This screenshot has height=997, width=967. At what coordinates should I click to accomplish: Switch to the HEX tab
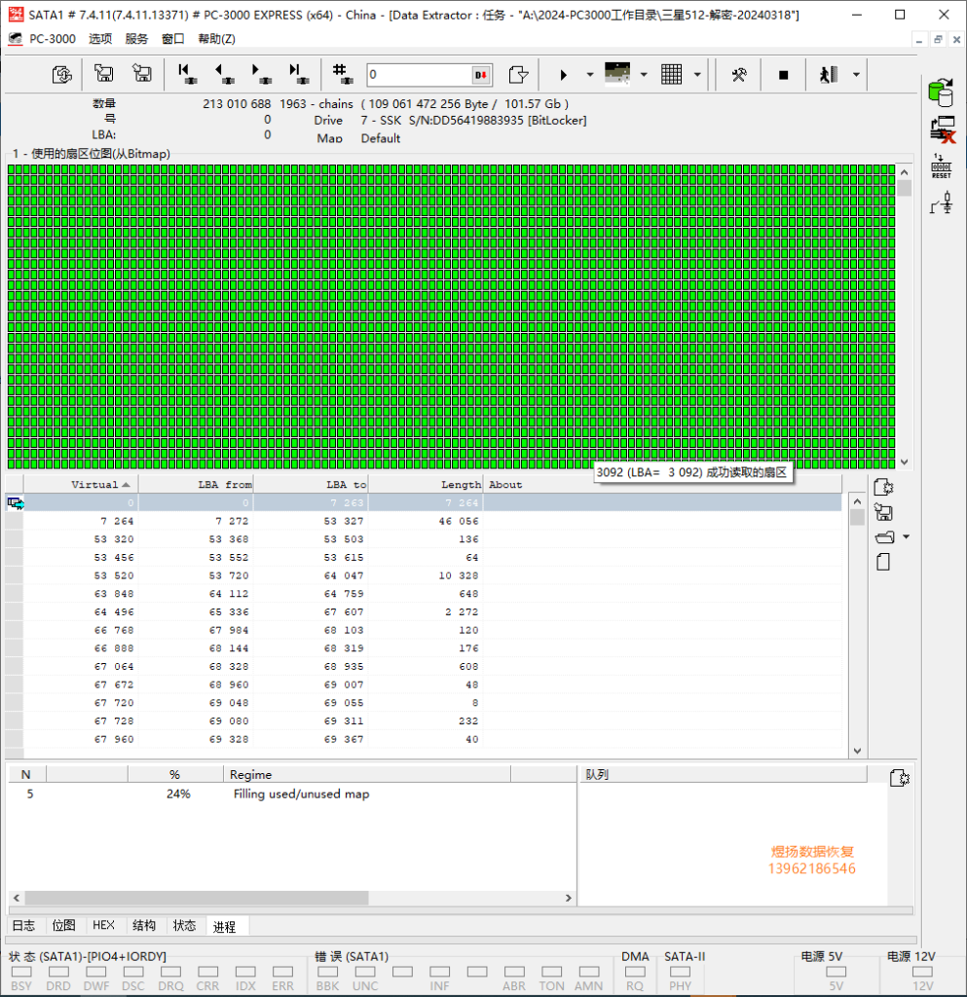coord(103,925)
